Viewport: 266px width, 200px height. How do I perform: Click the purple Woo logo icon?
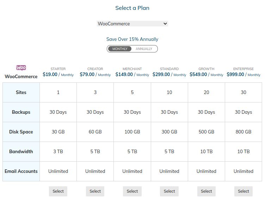click(x=21, y=68)
